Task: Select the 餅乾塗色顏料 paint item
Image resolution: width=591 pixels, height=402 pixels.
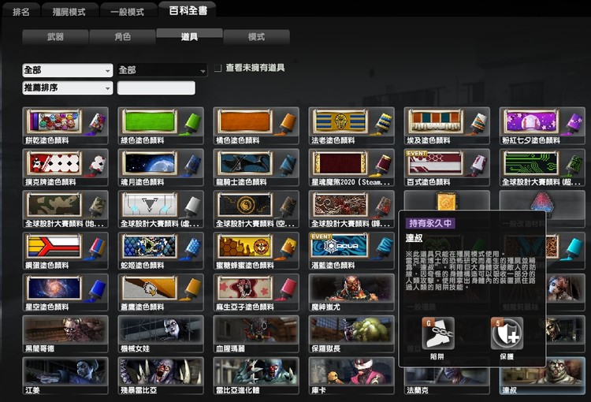Action: coord(65,126)
